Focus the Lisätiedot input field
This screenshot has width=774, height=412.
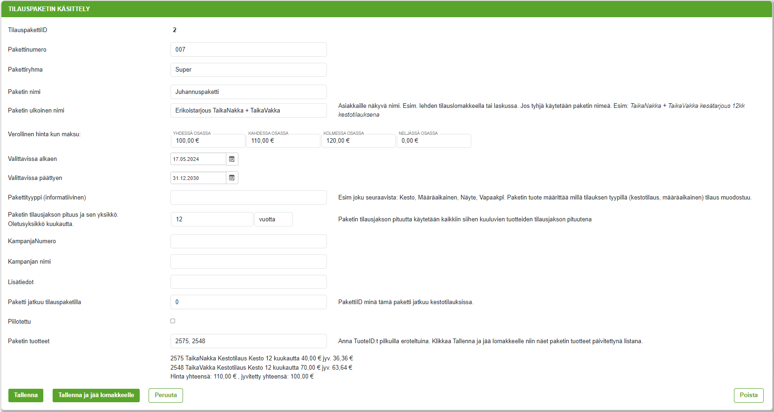249,282
